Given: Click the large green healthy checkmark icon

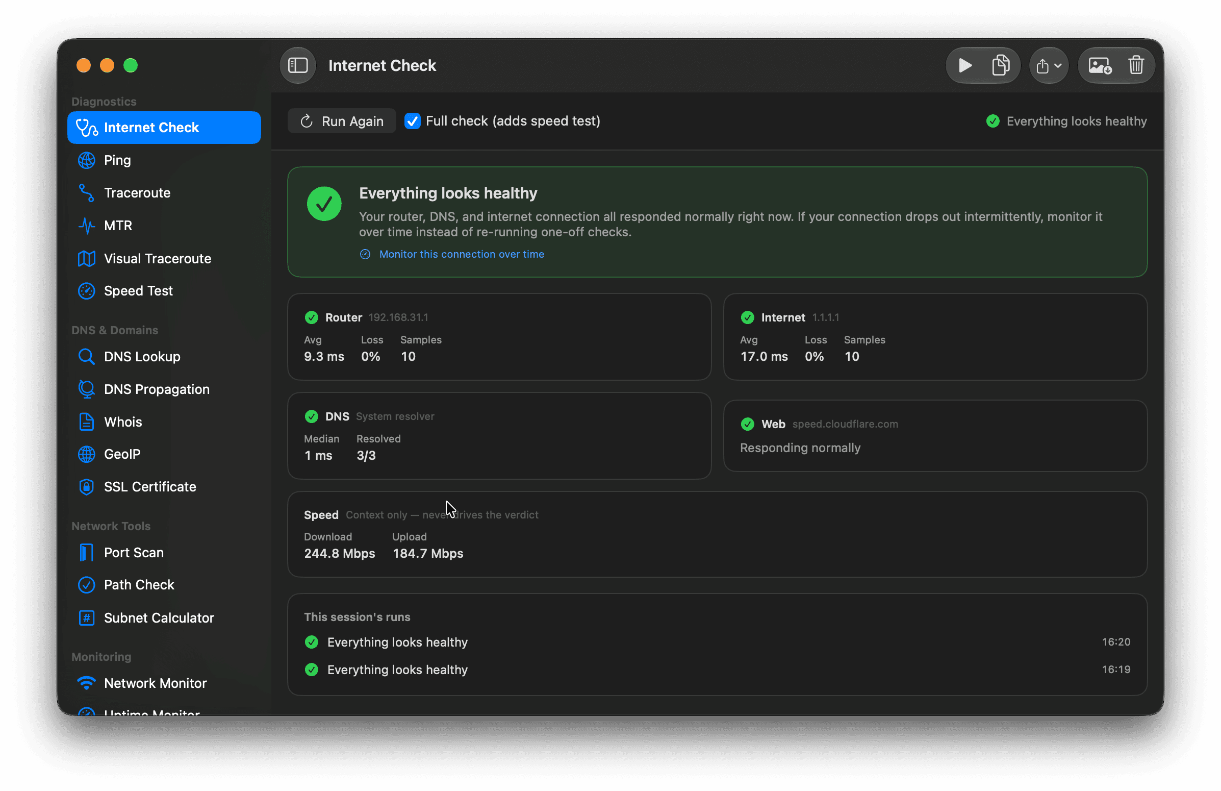Looking at the screenshot, I should tap(324, 204).
